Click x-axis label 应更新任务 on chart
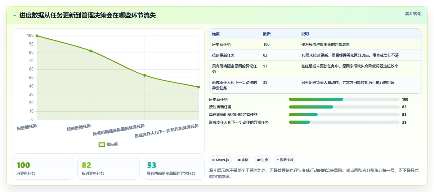 pyautogui.click(x=27, y=127)
